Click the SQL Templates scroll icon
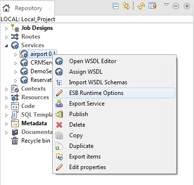194x185 pixels. [x=15, y=115]
